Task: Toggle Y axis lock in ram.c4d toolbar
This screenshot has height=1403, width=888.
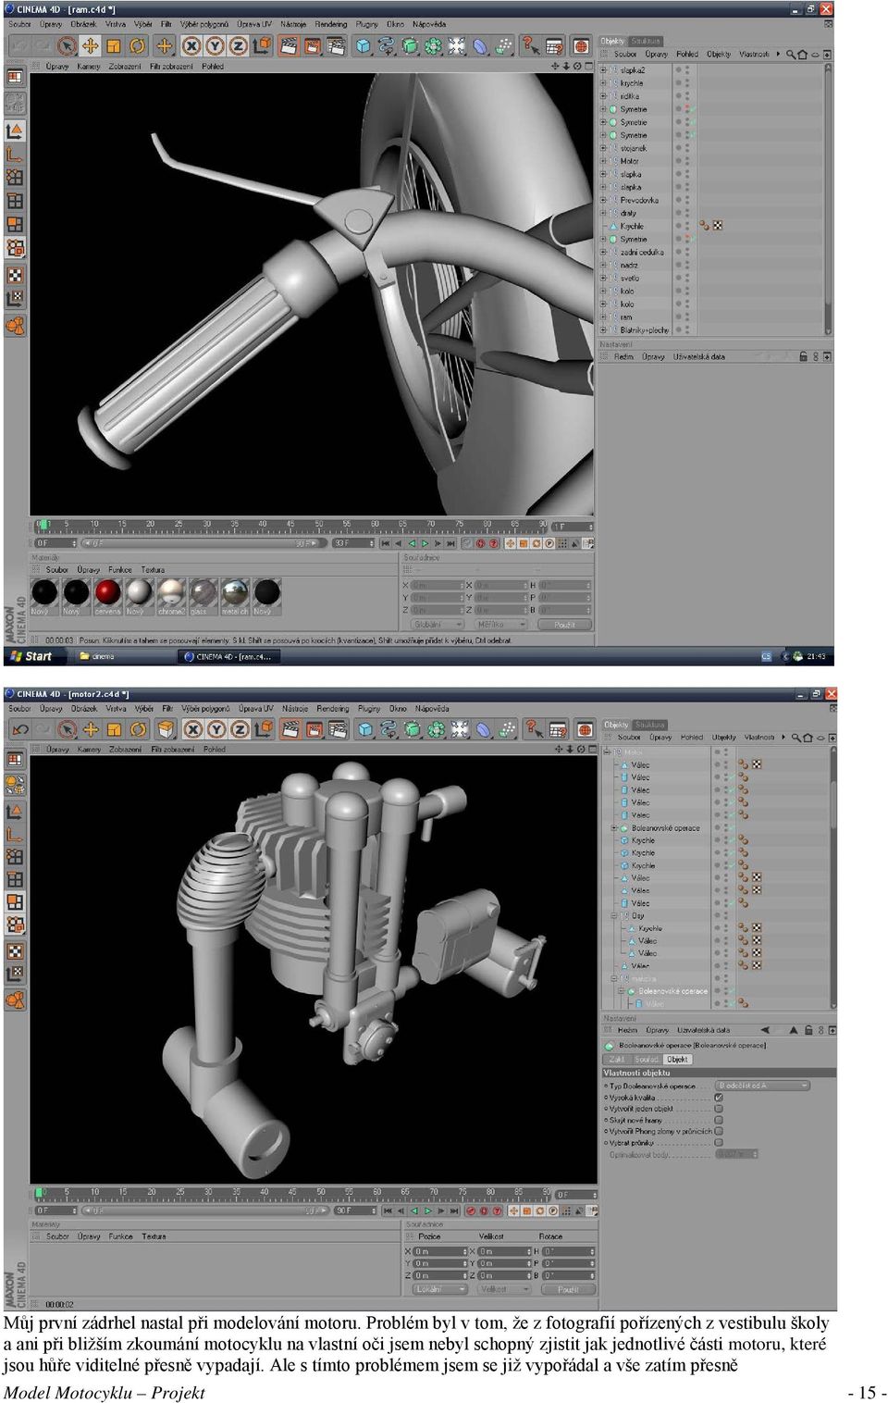Action: click(x=215, y=45)
